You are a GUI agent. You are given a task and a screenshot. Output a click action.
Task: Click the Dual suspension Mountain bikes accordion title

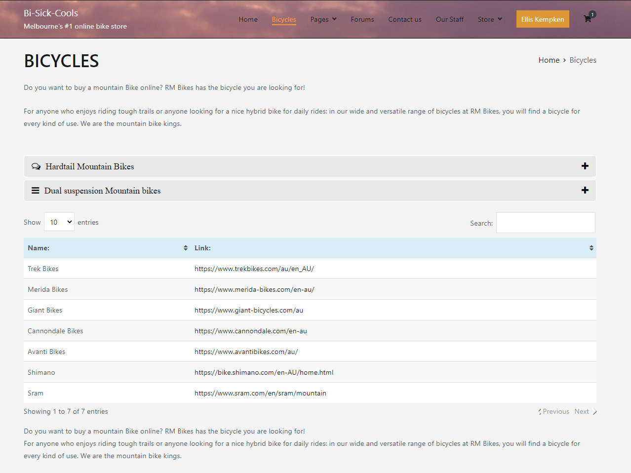[x=103, y=191]
